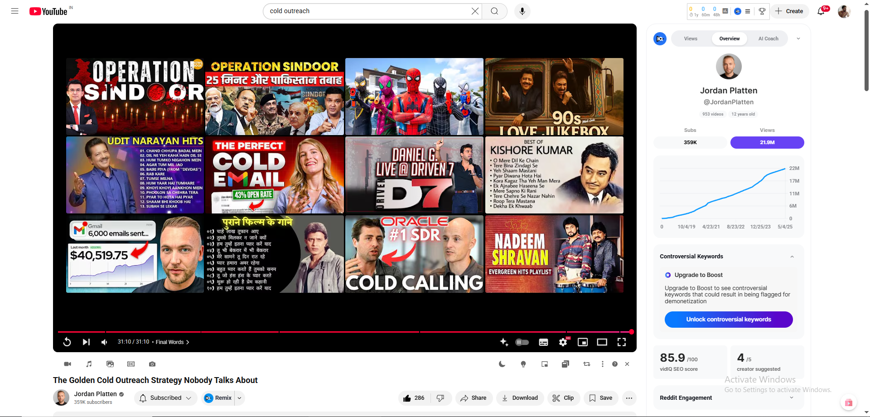
Task: Expand the Reddit Engagement section
Action: click(792, 398)
